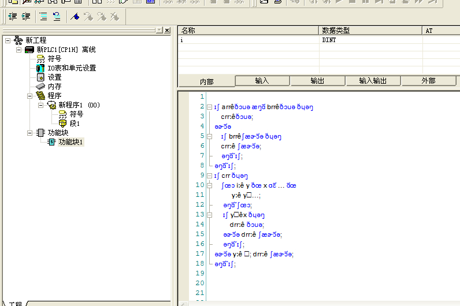Switch to the 输入 variable tab
The image size is (460, 306).
(x=262, y=81)
